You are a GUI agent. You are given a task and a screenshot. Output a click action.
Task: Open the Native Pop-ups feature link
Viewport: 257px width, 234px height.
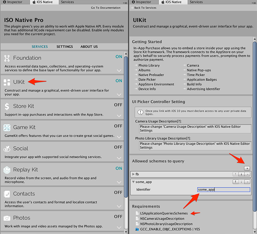pyautogui.click(x=199, y=70)
